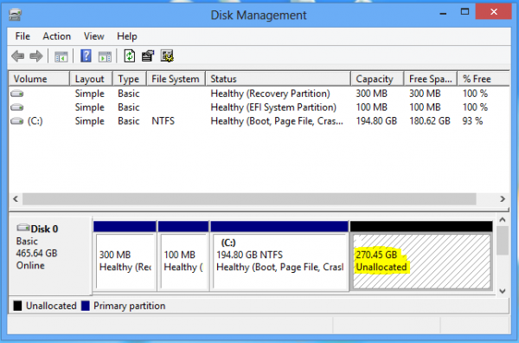Sort by the Status column header
The image size is (519, 343).
pyautogui.click(x=278, y=79)
